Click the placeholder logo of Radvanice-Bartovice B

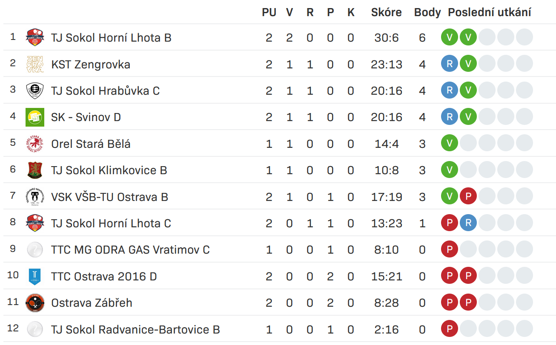(35, 330)
